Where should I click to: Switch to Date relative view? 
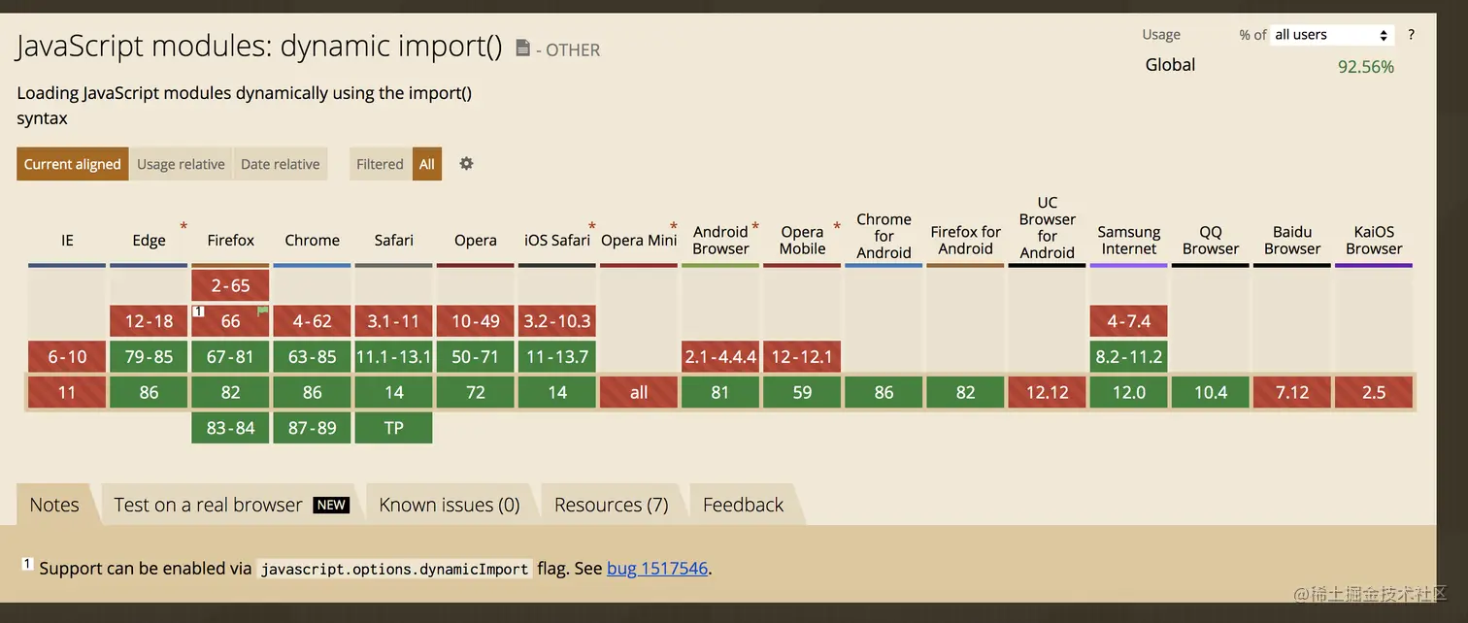281,164
